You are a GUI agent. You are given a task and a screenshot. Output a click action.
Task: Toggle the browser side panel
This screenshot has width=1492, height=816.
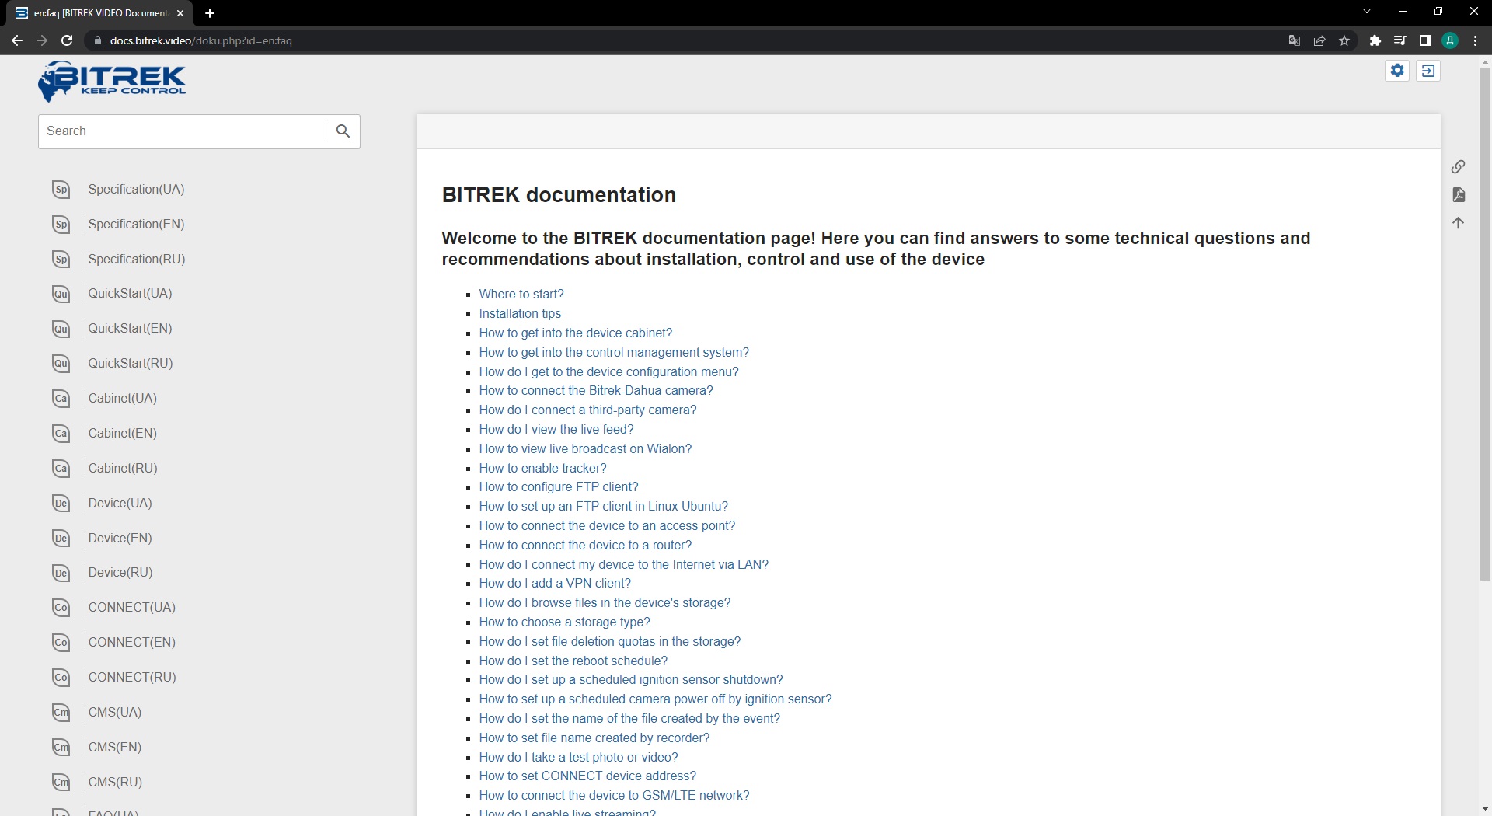pos(1424,40)
